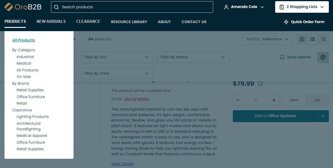Select the gallery list view icon
This screenshot has height=168, width=333.
click(313, 39)
